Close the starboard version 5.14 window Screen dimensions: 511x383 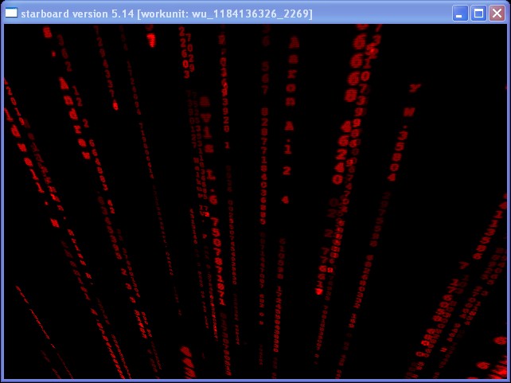[x=497, y=14]
